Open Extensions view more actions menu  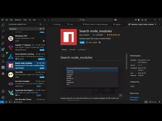(44, 24)
